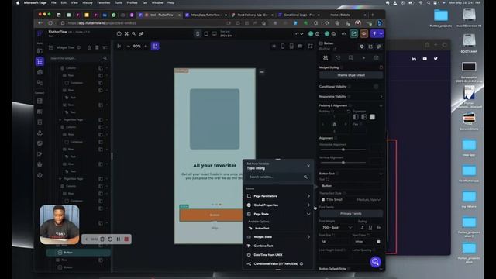This screenshot has width=496, height=279.
Task: Click the FlutterFlow logo icon
Action: 40,33
